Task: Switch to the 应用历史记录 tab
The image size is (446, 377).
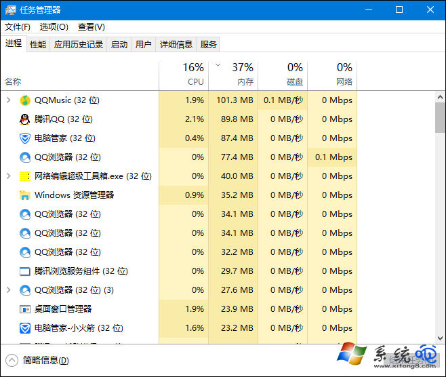Action: pyautogui.click(x=79, y=45)
